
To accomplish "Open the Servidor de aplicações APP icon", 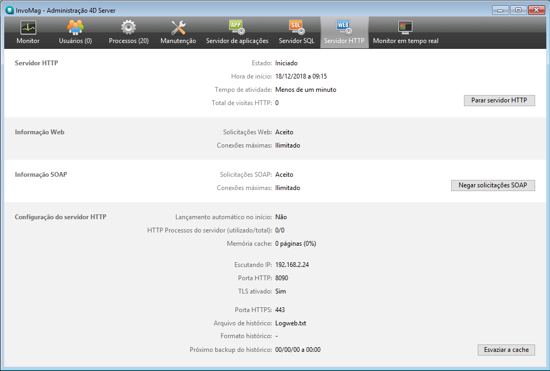I will [237, 27].
